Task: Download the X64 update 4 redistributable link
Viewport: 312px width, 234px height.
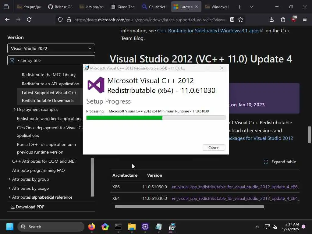Action: pyautogui.click(x=236, y=198)
